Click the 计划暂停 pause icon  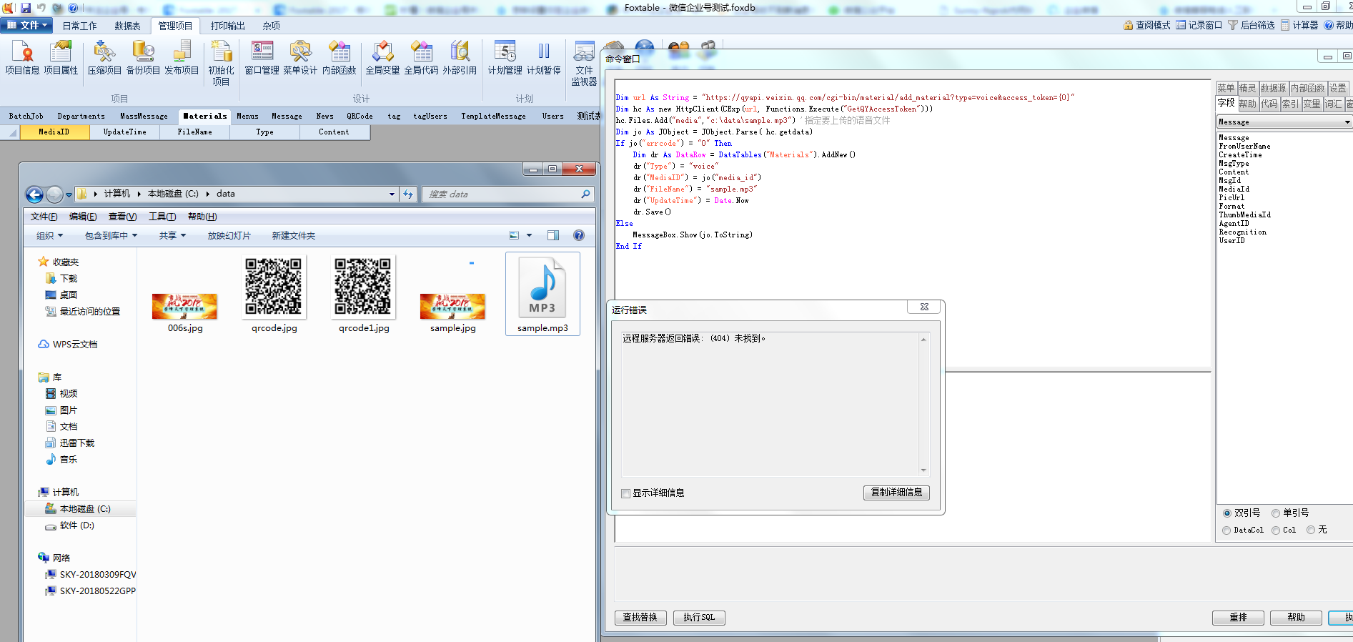[543, 57]
